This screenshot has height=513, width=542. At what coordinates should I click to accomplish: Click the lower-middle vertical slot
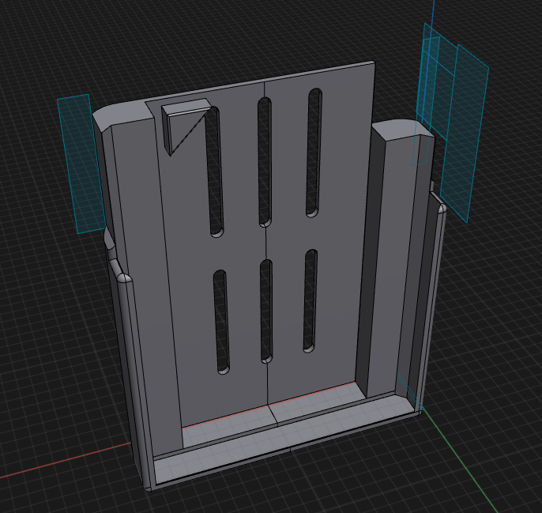tap(265, 311)
